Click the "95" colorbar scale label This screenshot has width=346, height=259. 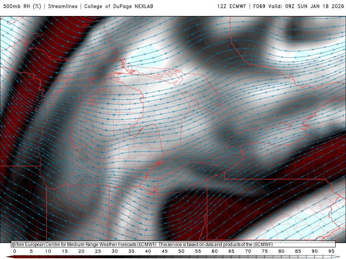coord(331,251)
